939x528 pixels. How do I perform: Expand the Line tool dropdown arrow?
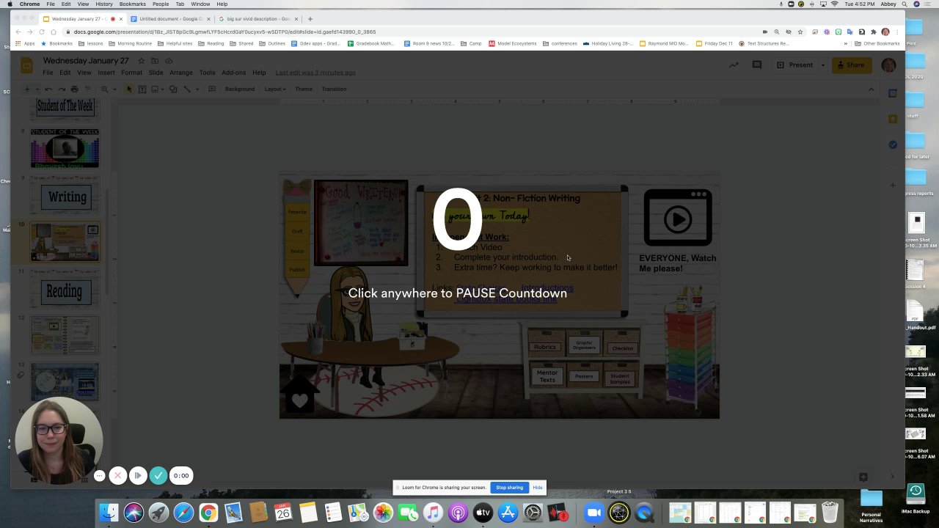tap(196, 89)
